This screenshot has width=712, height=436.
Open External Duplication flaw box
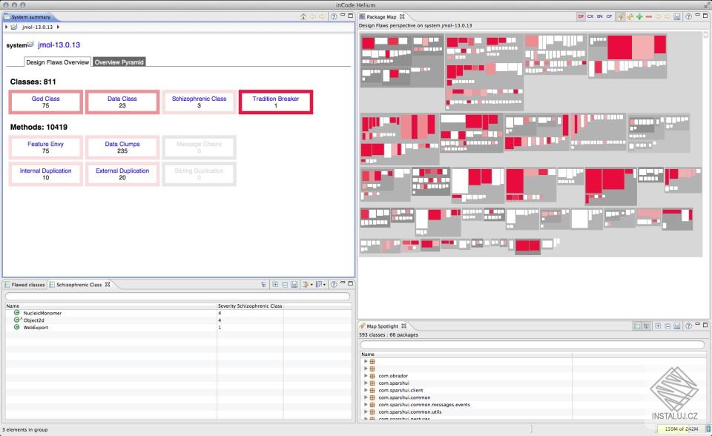tap(122, 174)
